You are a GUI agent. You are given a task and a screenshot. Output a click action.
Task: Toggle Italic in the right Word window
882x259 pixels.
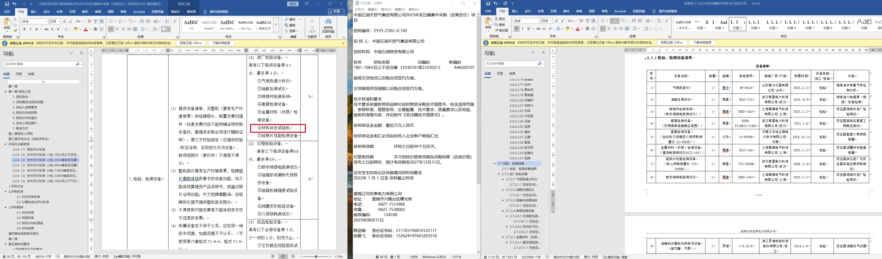[x=522, y=29]
